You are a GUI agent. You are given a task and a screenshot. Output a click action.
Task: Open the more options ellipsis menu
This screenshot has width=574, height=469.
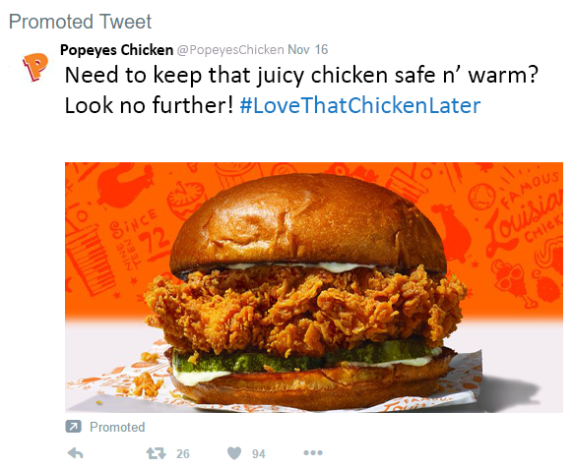coord(313,453)
